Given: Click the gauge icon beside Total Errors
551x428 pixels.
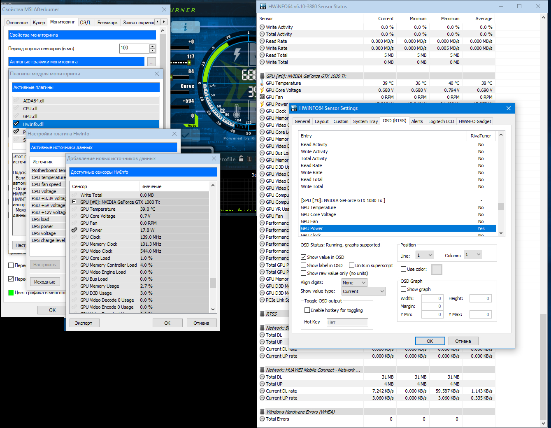Looking at the screenshot, I should click(262, 419).
